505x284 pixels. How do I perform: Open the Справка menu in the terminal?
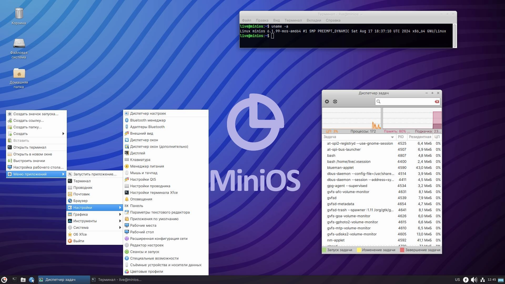tap(333, 20)
